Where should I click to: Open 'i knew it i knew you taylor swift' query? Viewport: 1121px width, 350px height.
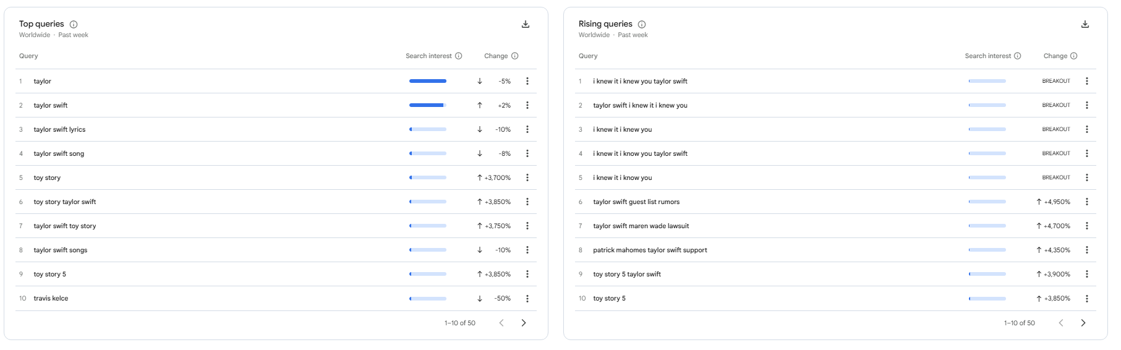point(640,81)
